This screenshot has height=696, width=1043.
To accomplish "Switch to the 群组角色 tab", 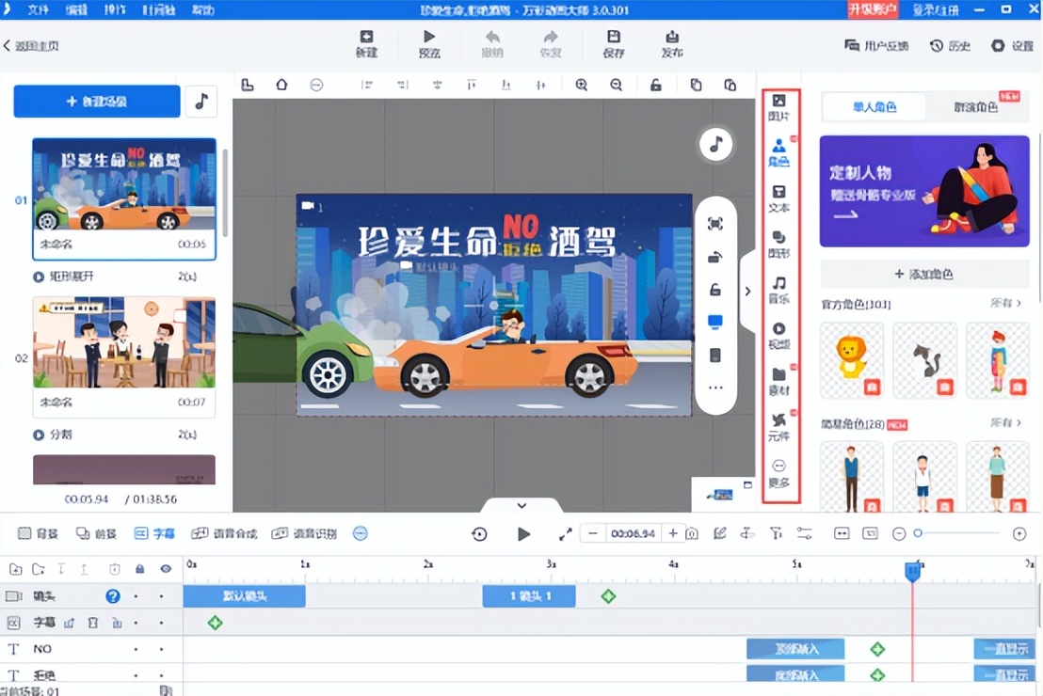I will tap(977, 106).
